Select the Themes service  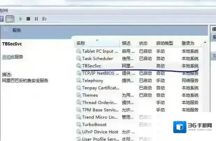click(x=138, y=95)
